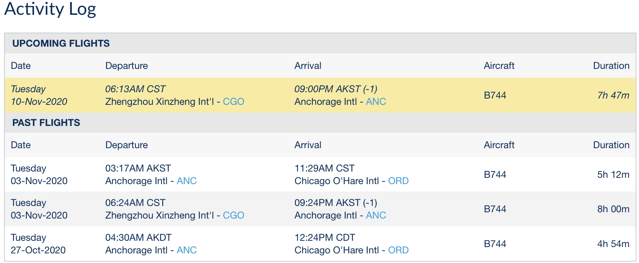Screen dimensions: 639x263
Task: Open ORD link under 12:24PM CDT arrival
Action: point(398,250)
